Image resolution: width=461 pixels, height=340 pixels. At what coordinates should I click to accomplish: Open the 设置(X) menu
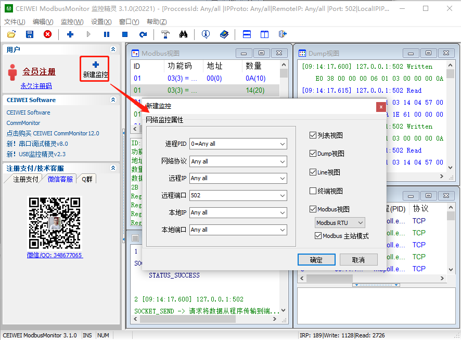[x=101, y=22]
